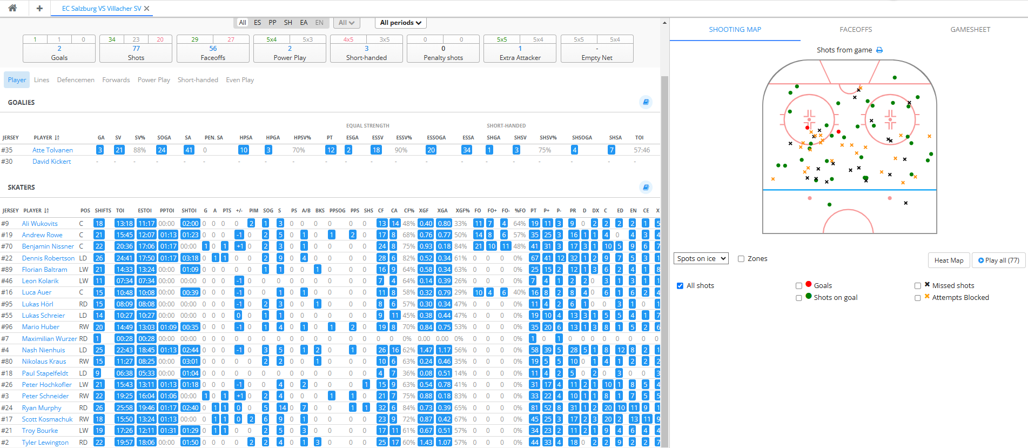Sort skaters by the Player column sort icon
This screenshot has width=1028, height=448.
click(46, 211)
